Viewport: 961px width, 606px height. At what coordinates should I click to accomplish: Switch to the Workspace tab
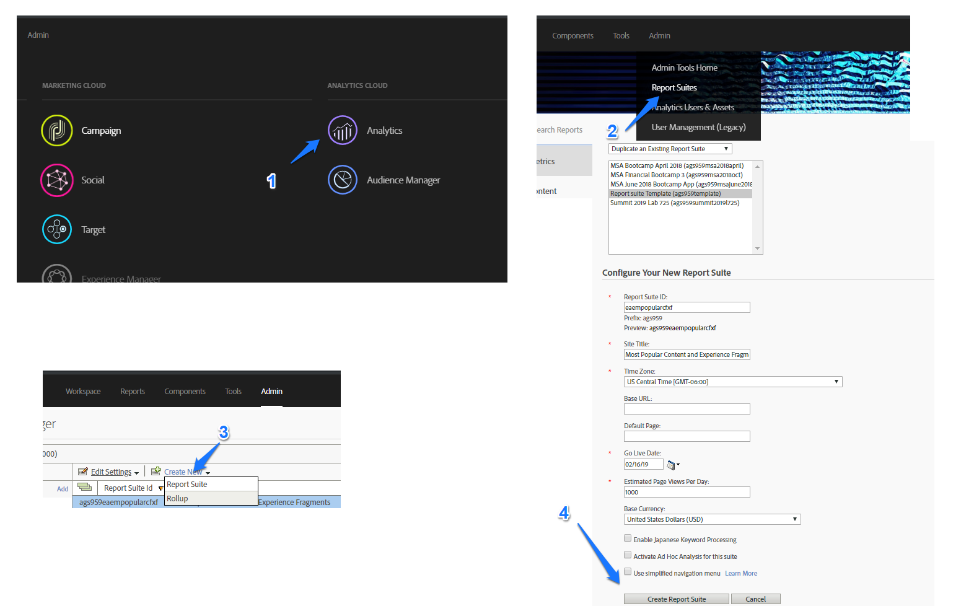(x=83, y=391)
